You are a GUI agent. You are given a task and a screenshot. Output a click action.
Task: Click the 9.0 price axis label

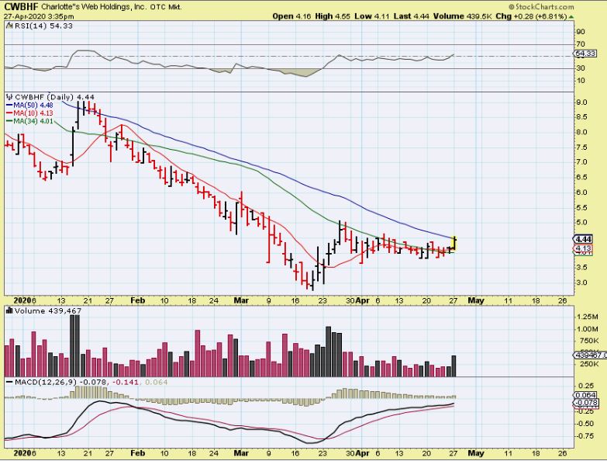[581, 102]
